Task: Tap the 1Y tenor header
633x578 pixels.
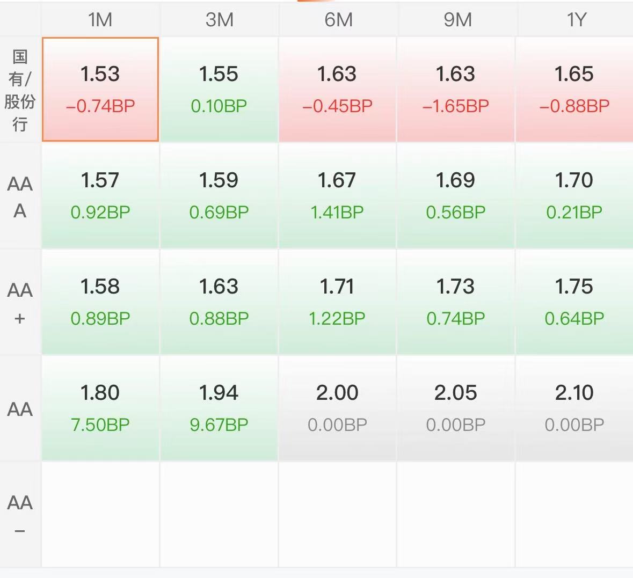Action: (575, 19)
